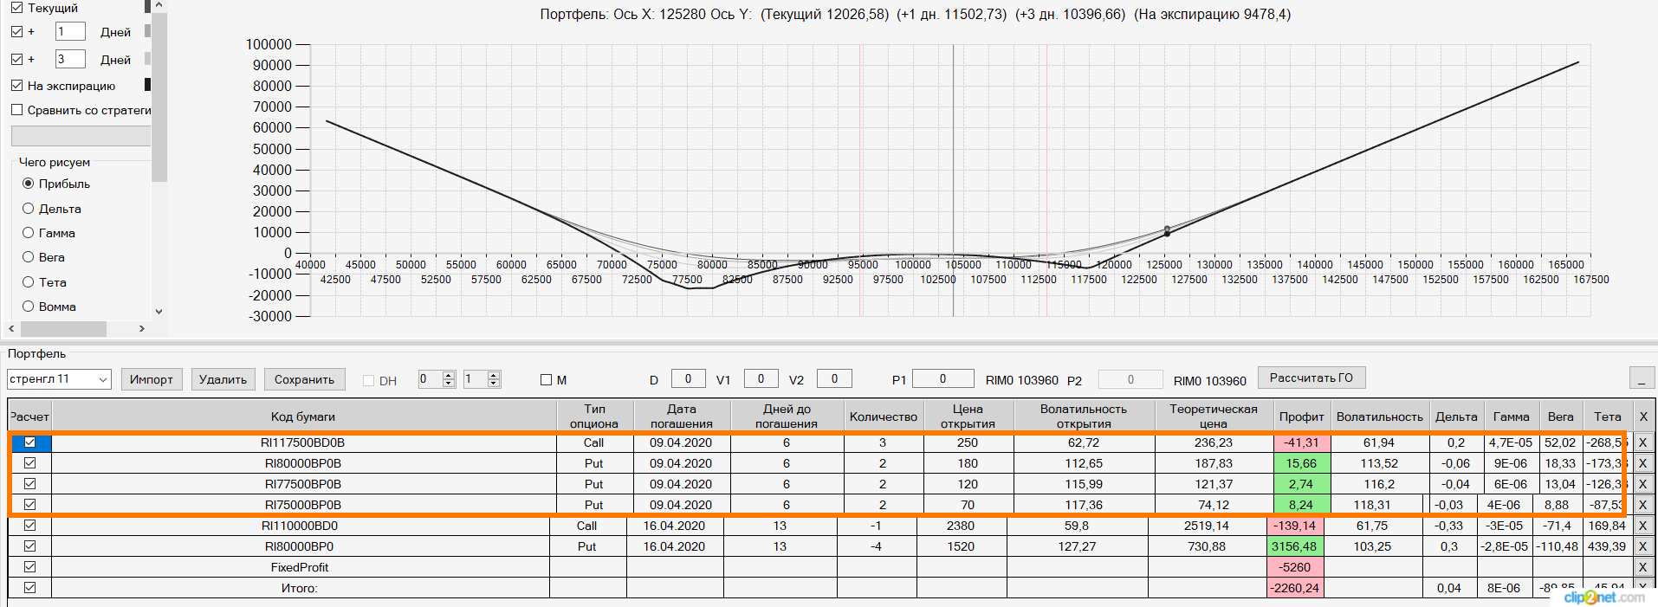Click the P1 value input field
The width and height of the screenshot is (1658, 607).
point(943,378)
